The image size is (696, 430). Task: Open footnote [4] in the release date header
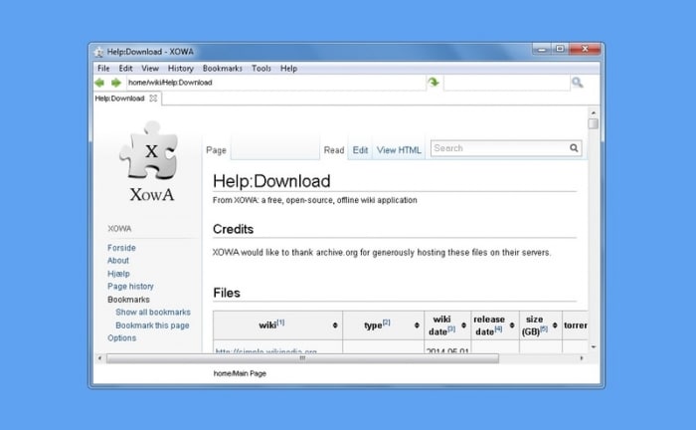tap(498, 329)
